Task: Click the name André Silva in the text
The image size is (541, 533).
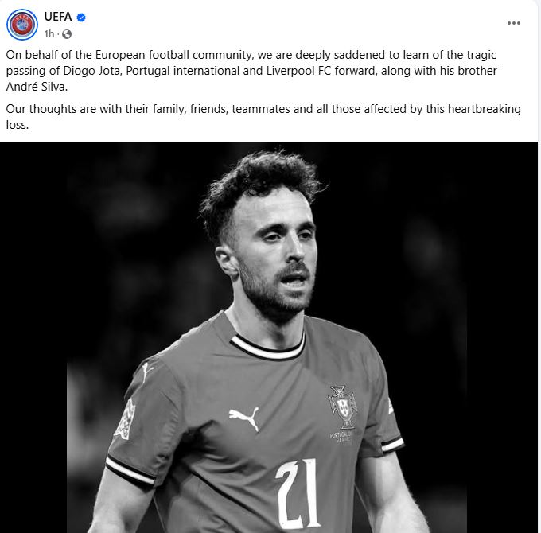Action: pos(37,87)
